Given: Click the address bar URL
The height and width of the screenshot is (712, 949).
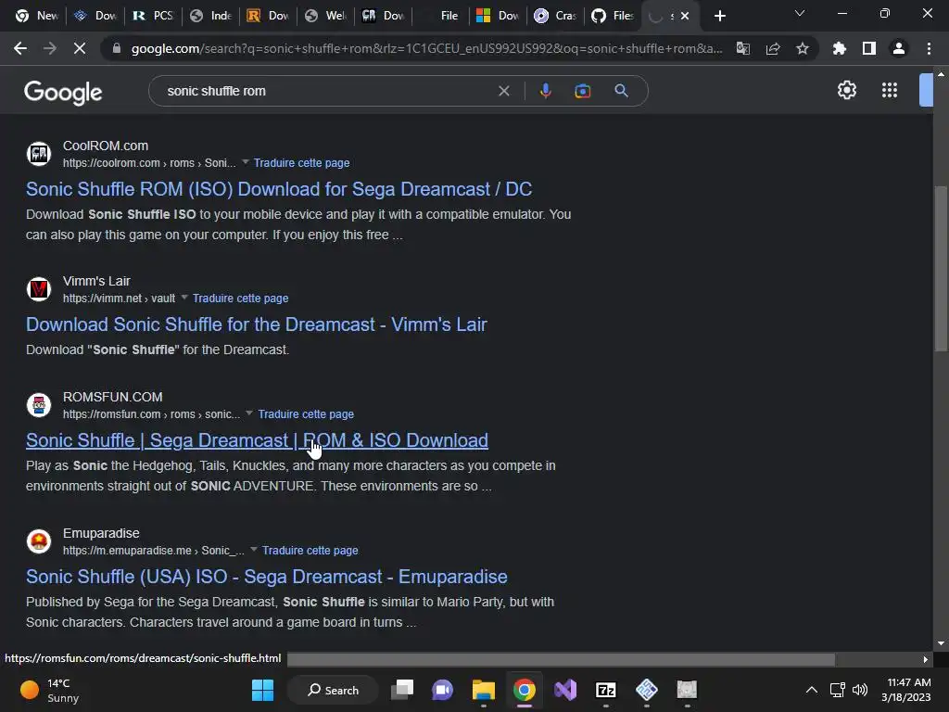Looking at the screenshot, I should [x=426, y=48].
